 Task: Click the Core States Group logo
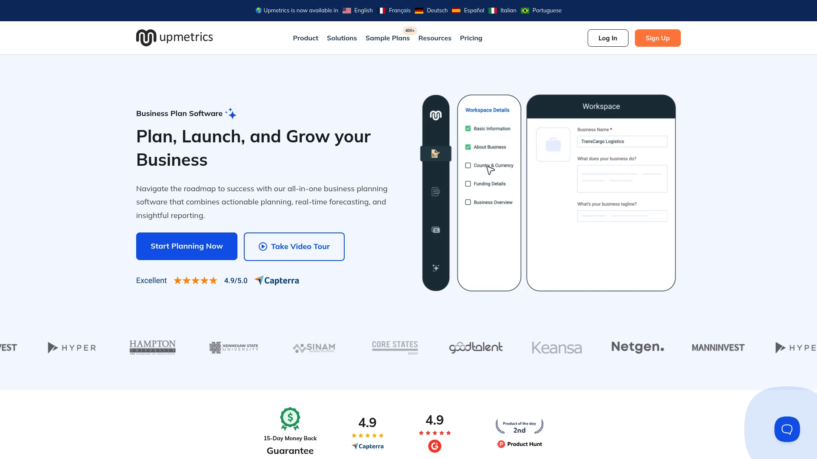click(395, 347)
